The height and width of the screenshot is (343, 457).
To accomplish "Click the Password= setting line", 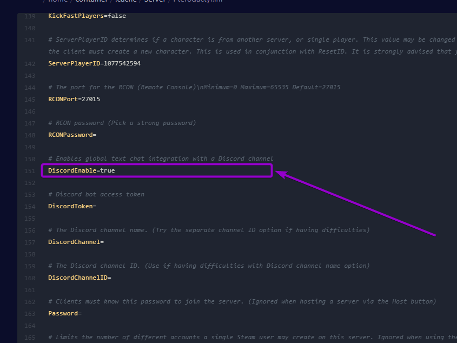I will [x=64, y=313].
